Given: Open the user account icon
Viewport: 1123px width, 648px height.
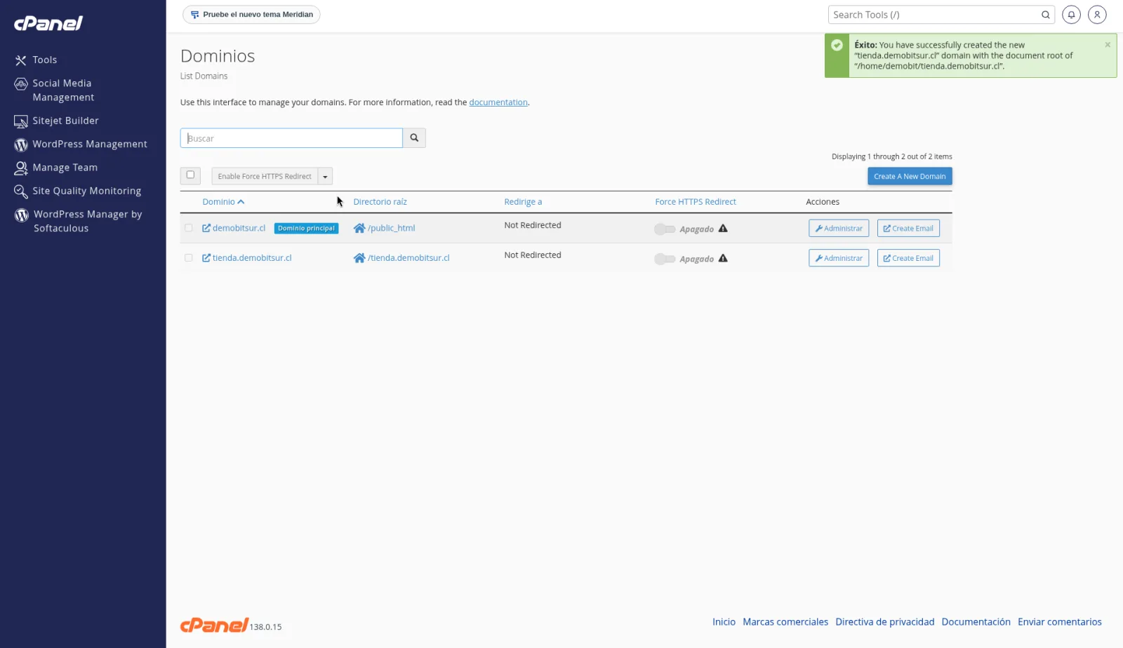Looking at the screenshot, I should pyautogui.click(x=1097, y=15).
